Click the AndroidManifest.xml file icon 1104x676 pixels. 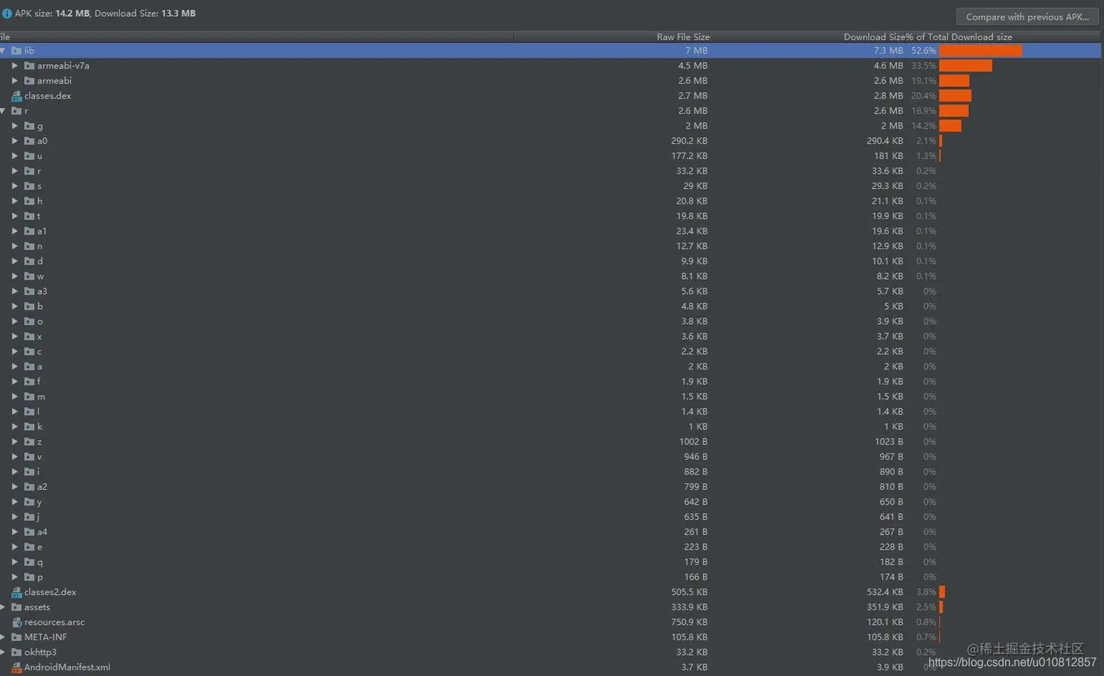(x=16, y=667)
